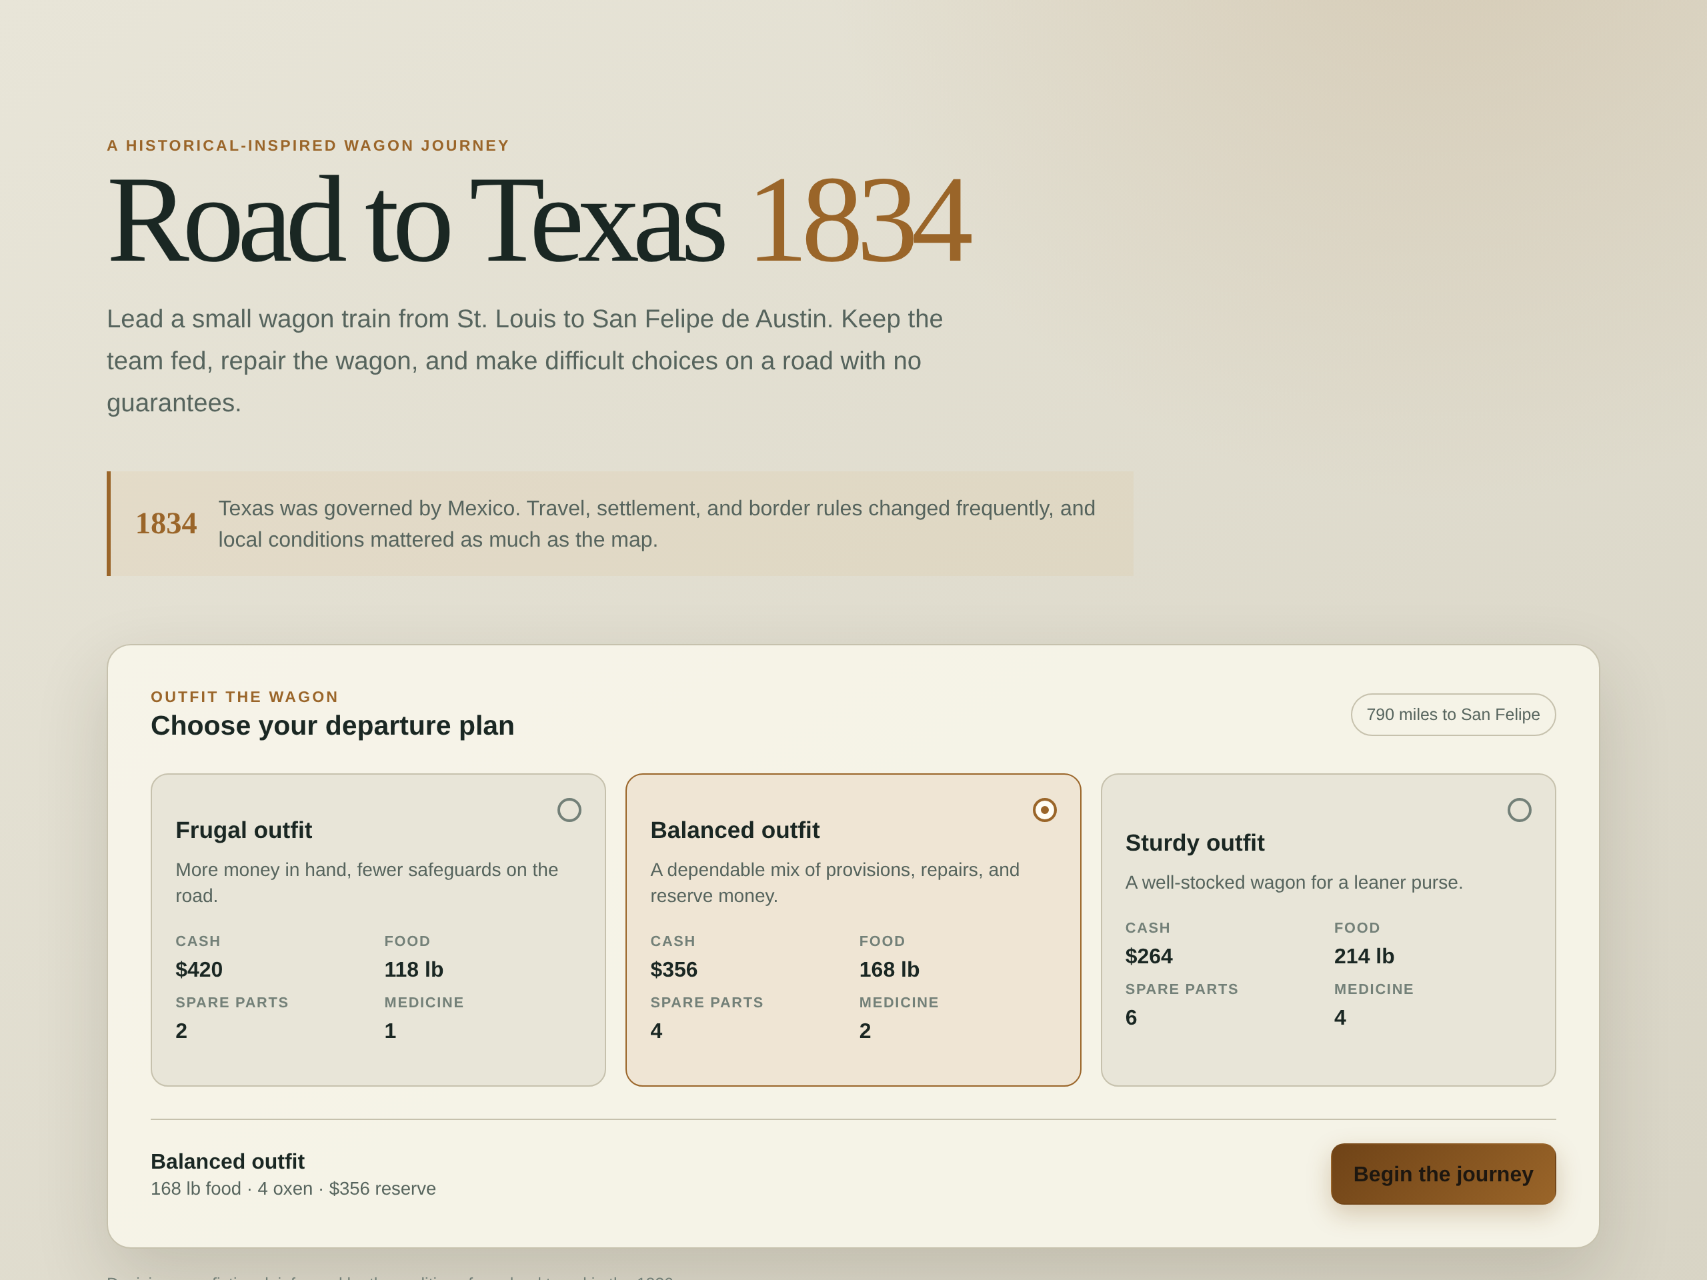Click the 214 lb food value
Viewport: 1707px width, 1280px height.
[x=1364, y=956]
